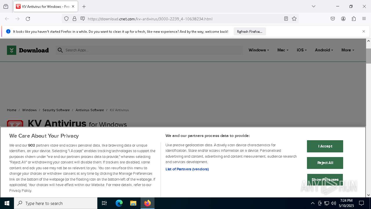Open a new tab with plus button

[84, 6]
